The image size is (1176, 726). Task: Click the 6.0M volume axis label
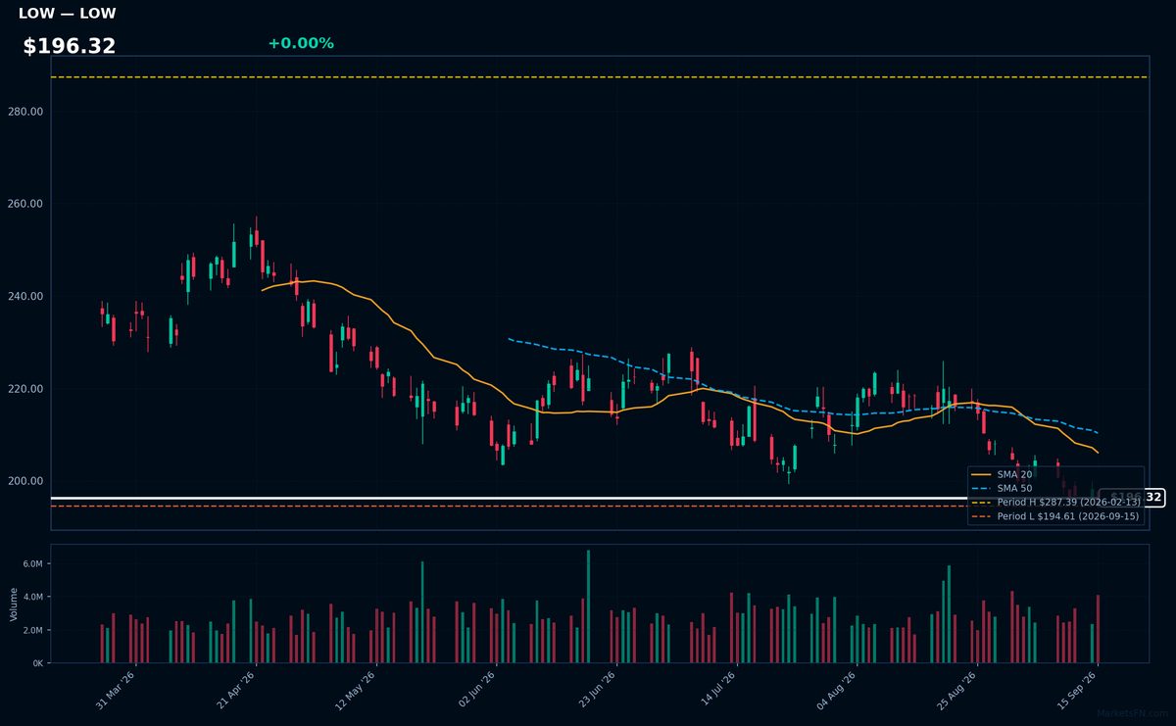click(x=33, y=564)
